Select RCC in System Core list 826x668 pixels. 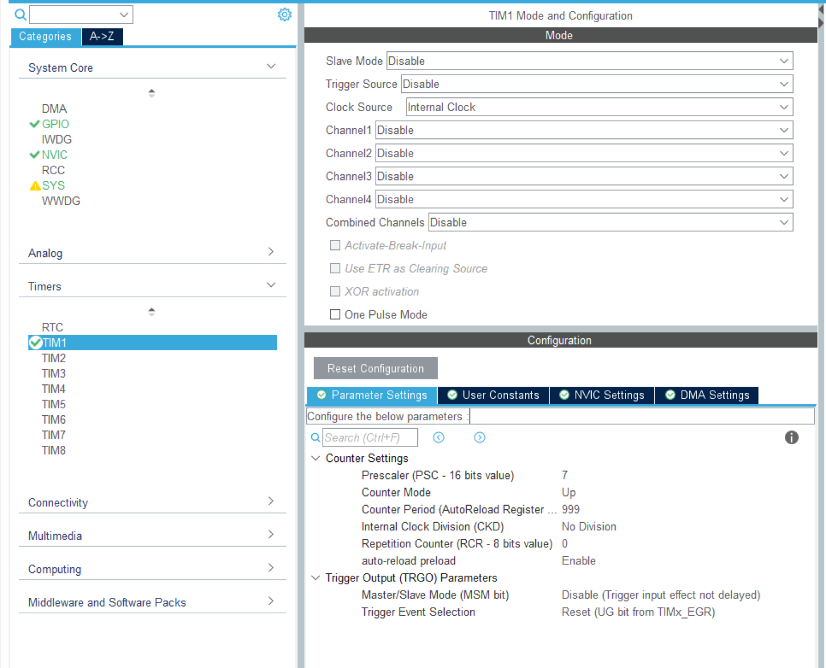(53, 170)
